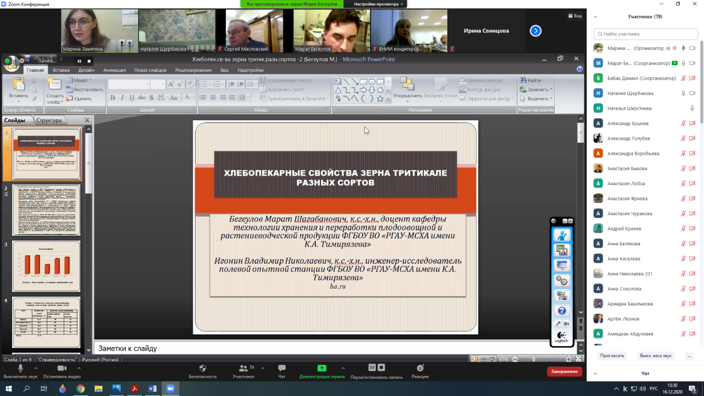This screenshot has width=704, height=396.
Task: Expand the View Settings dropdown at top
Action: coord(378,4)
